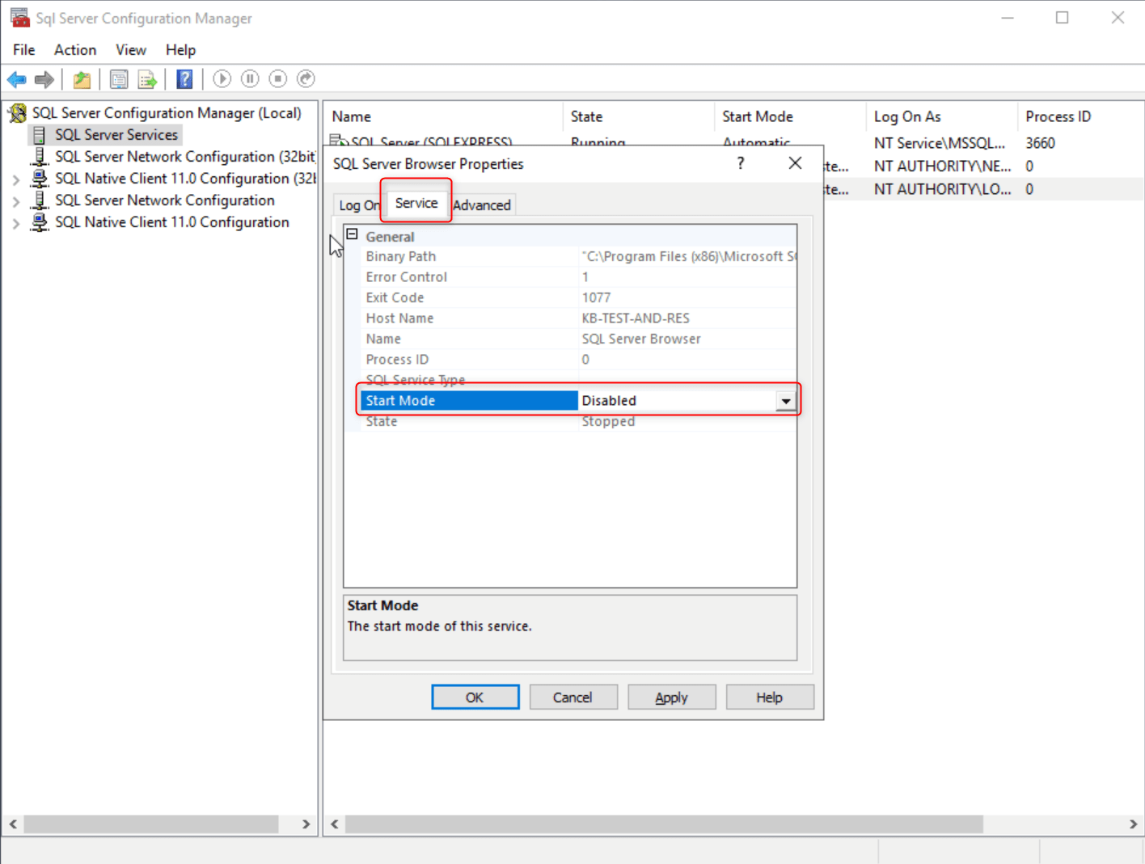Image resolution: width=1145 pixels, height=864 pixels.
Task: Open the Properties toolbar icon
Action: coord(118,78)
